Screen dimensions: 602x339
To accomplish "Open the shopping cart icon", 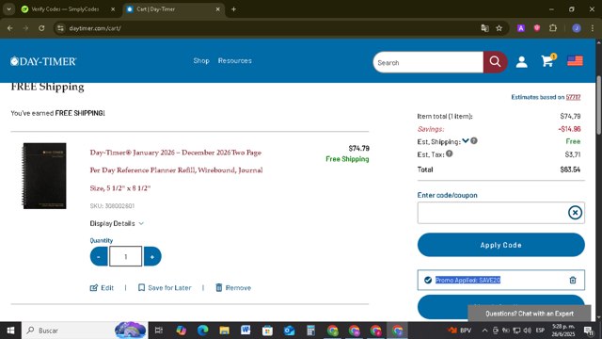I will click(x=548, y=60).
